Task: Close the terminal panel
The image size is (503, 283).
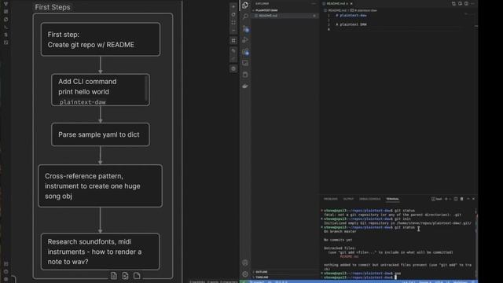Action: coord(473,199)
